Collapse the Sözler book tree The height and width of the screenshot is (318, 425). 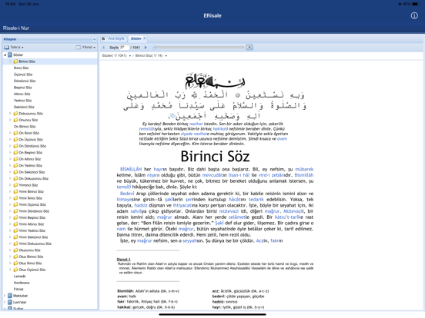[5, 55]
